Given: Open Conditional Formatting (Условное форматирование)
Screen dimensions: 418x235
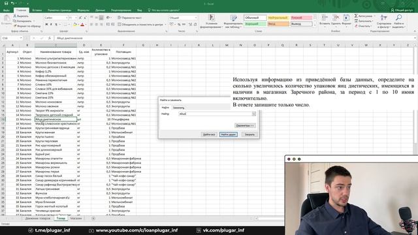Looking at the screenshot, I should pyautogui.click(x=211, y=22).
